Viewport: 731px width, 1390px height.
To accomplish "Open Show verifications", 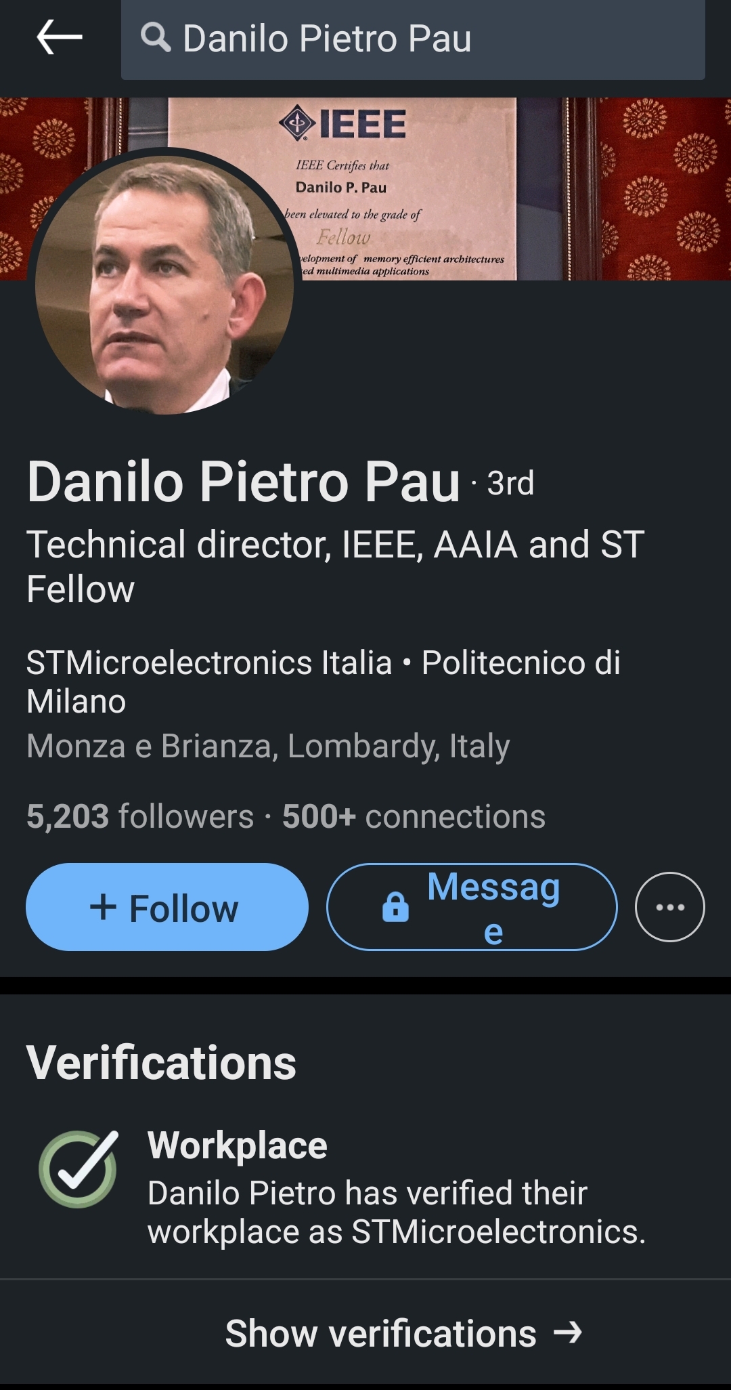I will click(380, 1333).
